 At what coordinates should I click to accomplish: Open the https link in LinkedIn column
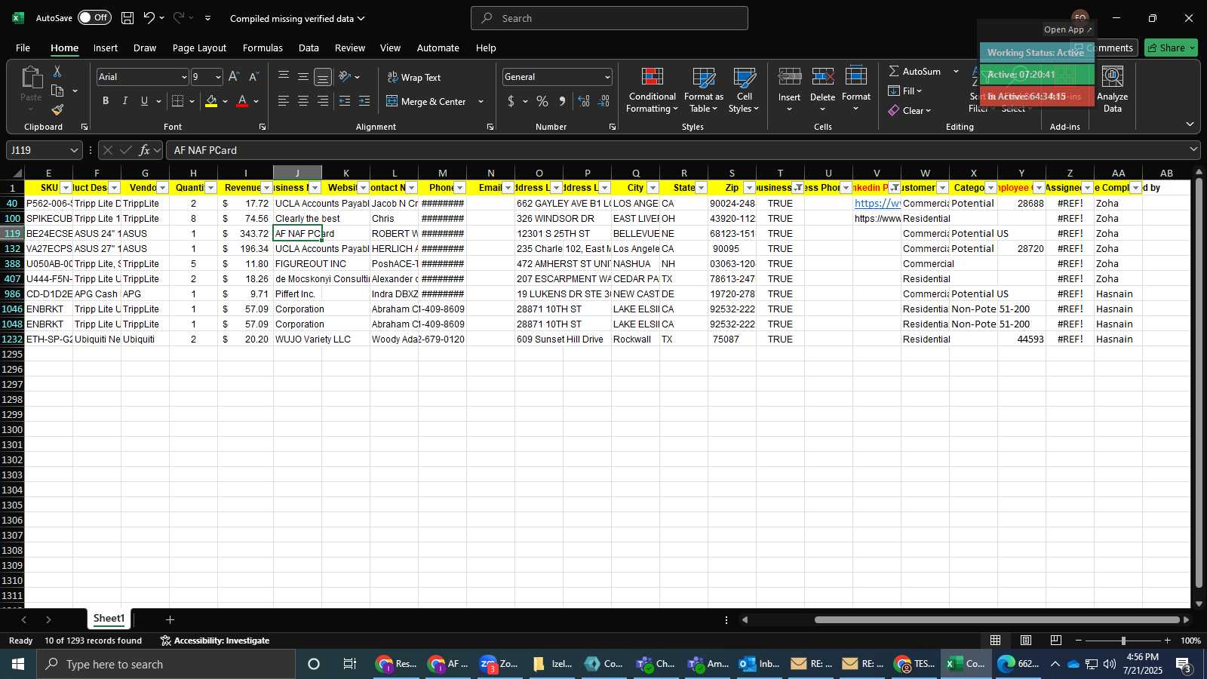click(x=877, y=203)
